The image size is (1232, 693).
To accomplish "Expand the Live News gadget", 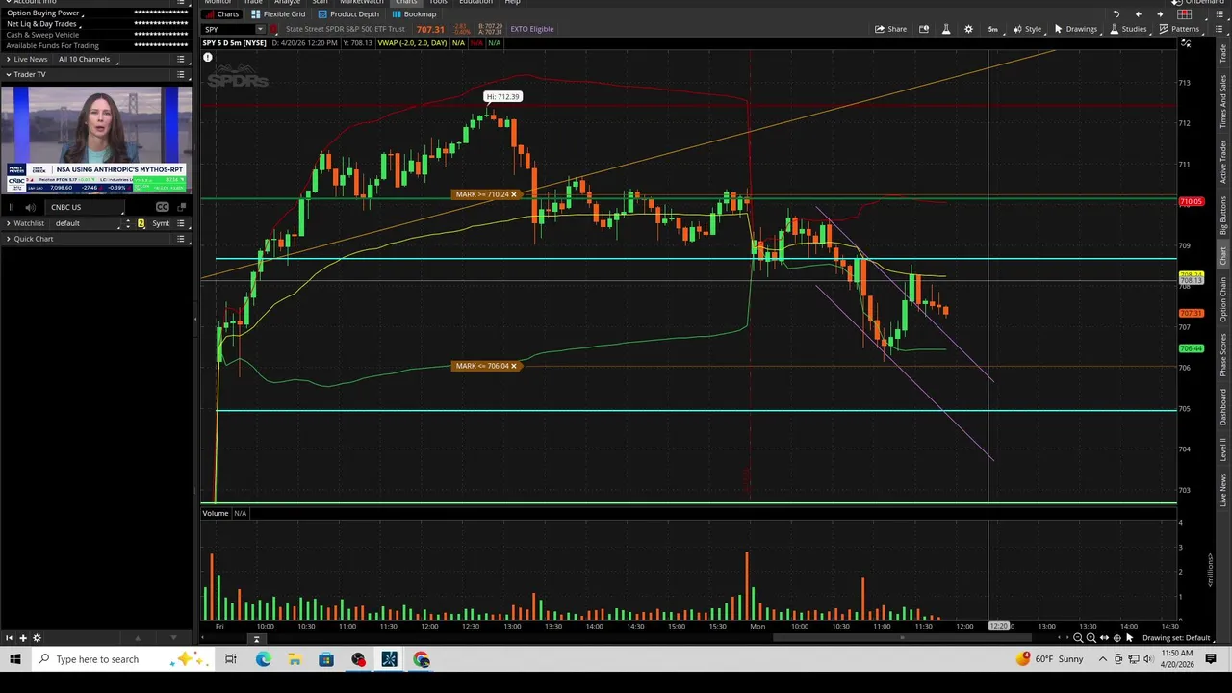I will pyautogui.click(x=9, y=60).
